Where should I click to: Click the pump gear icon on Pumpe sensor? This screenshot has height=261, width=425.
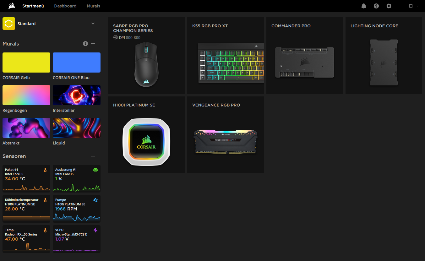point(95,200)
